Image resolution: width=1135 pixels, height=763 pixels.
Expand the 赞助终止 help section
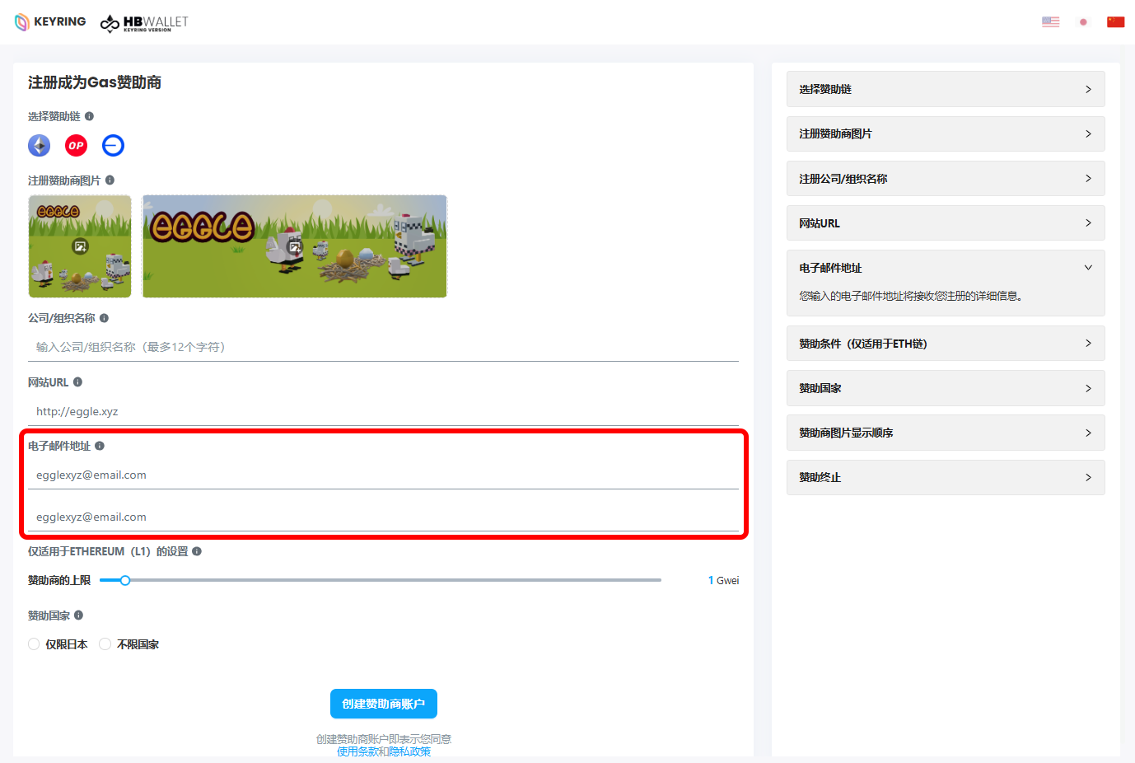point(945,477)
